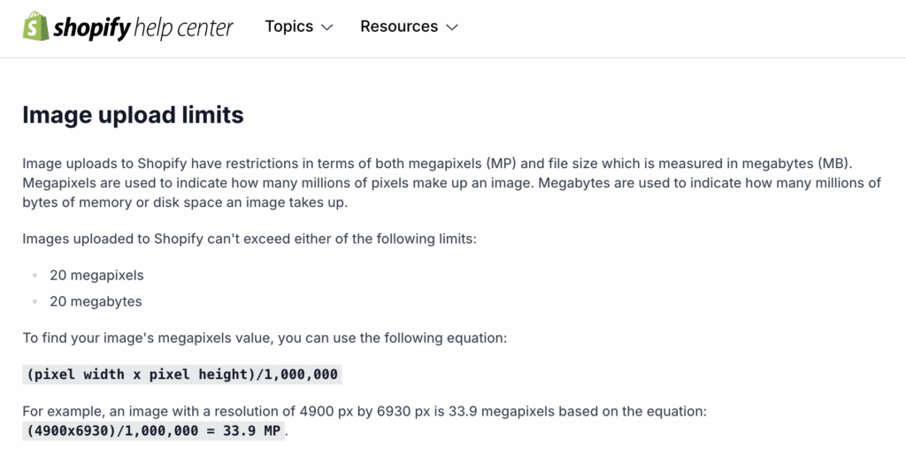Screen dimensions: 906x449
Task: Click the 'Image upload limits' heading
Action: click(x=133, y=115)
